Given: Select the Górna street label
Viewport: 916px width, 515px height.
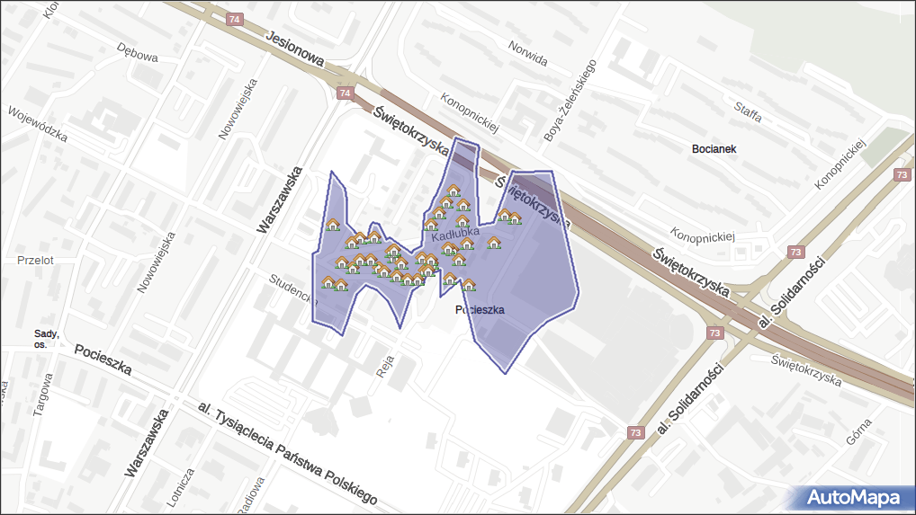Looking at the screenshot, I should click(858, 431).
